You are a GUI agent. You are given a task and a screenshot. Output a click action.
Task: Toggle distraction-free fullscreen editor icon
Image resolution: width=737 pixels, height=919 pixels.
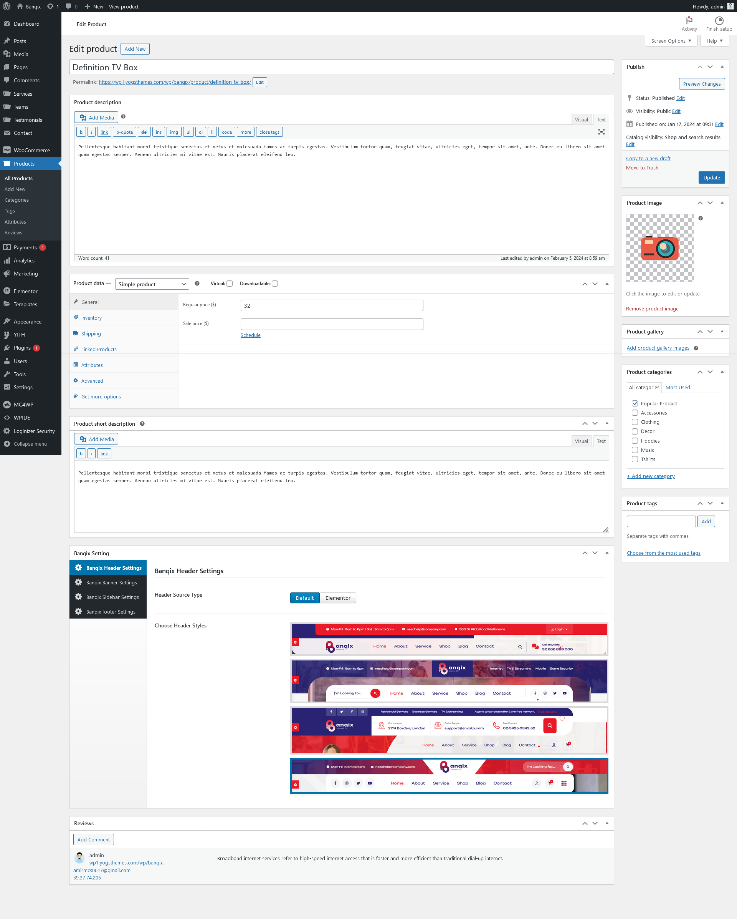[x=601, y=132]
